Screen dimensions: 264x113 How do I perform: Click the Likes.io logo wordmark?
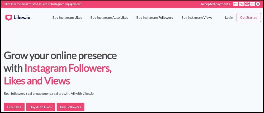tap(22, 17)
